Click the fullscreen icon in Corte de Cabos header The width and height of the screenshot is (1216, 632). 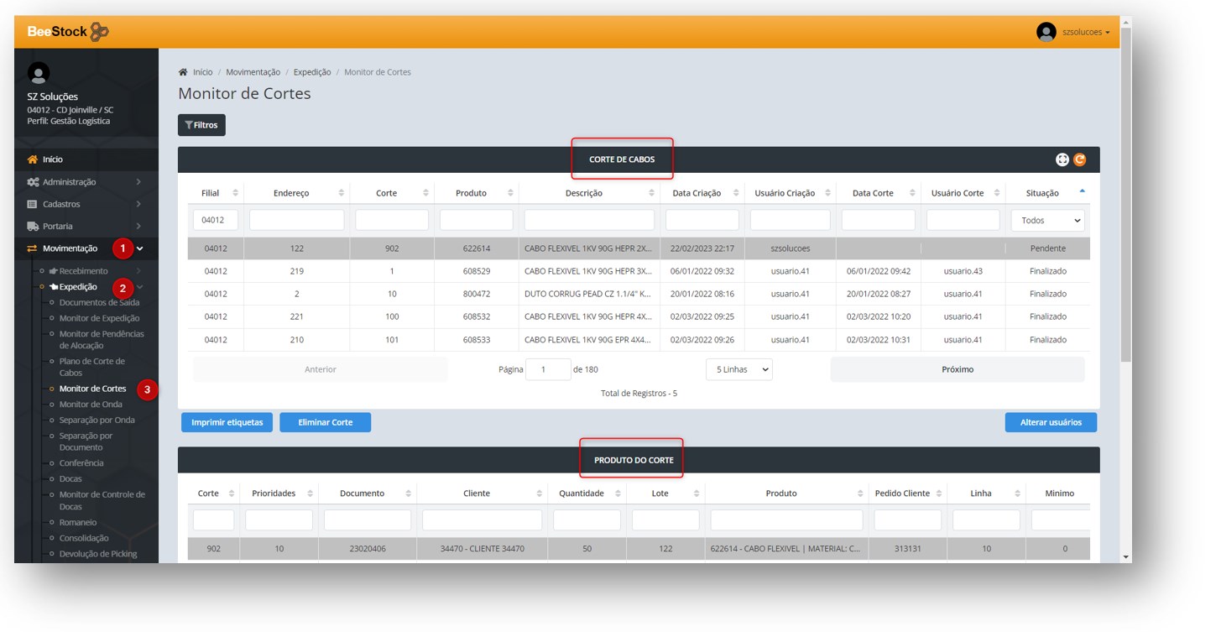coord(1062,159)
